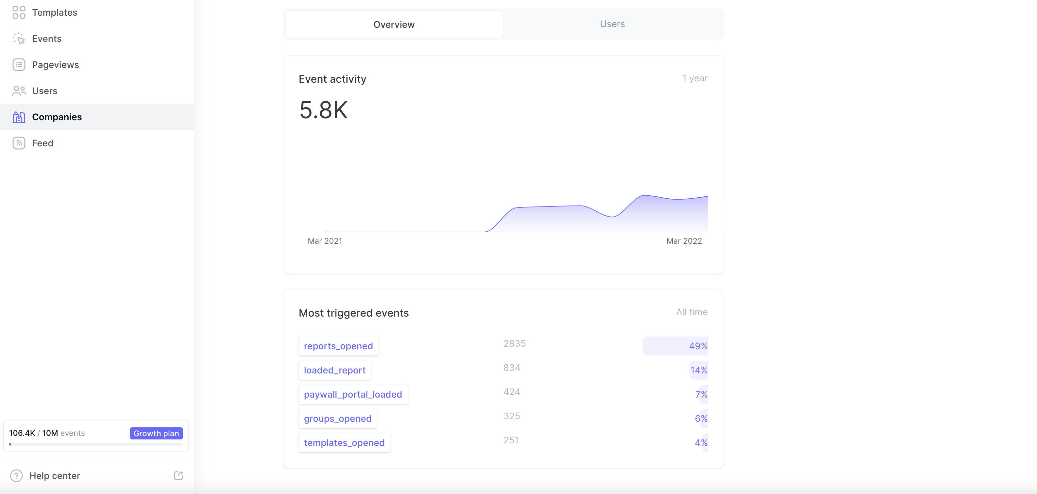
Task: Click the Templates icon in sidebar
Action: 19,12
